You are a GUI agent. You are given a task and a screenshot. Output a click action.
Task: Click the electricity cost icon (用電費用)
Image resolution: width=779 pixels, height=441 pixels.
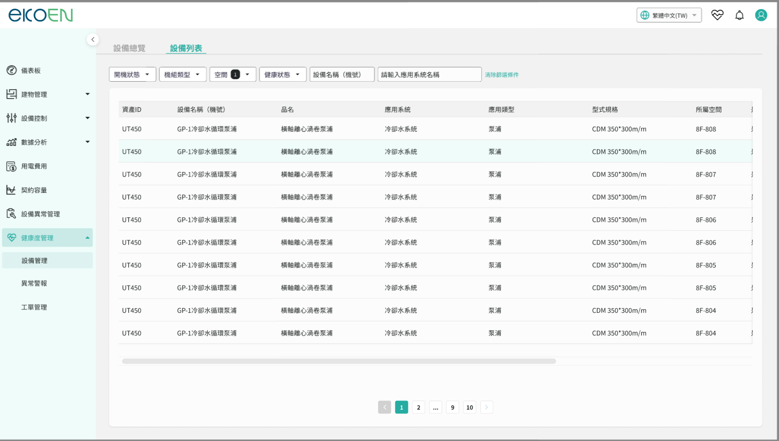pos(11,166)
